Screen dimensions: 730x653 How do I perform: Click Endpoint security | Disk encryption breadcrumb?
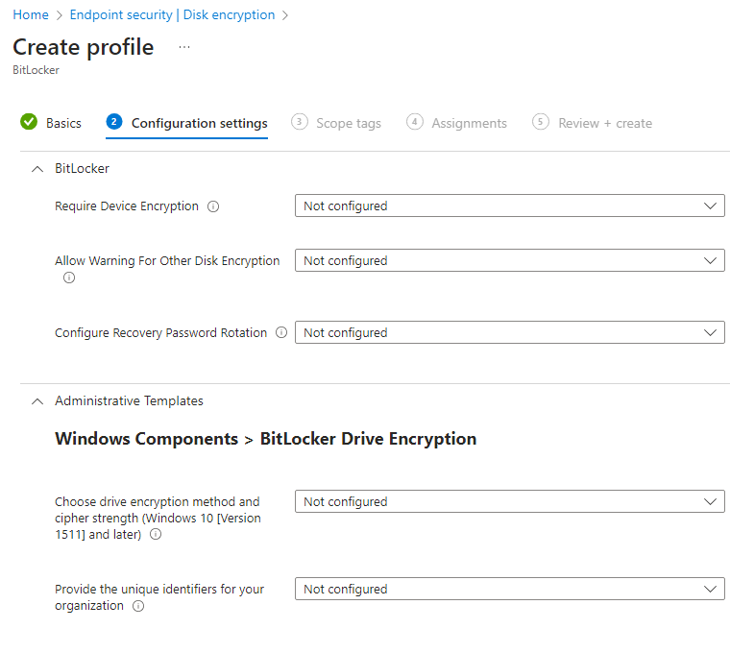click(x=172, y=15)
